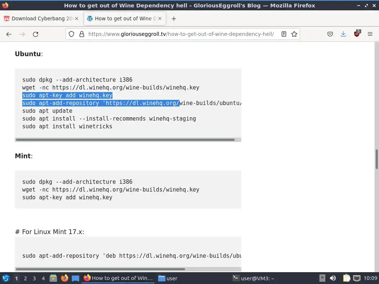Open a new tab with plus button
379x284 pixels.
(174, 18)
